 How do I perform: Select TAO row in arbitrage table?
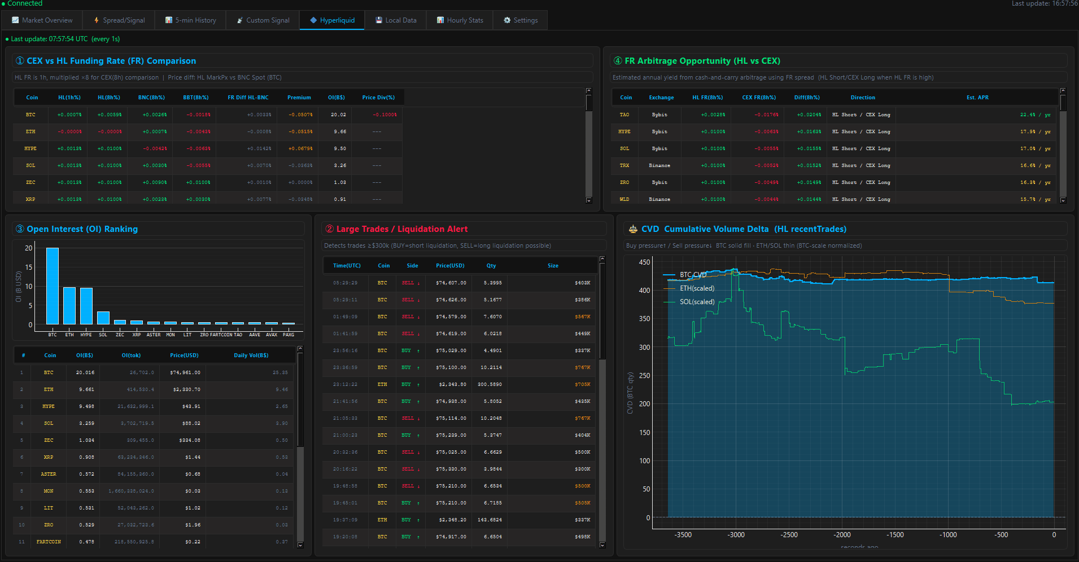point(834,115)
